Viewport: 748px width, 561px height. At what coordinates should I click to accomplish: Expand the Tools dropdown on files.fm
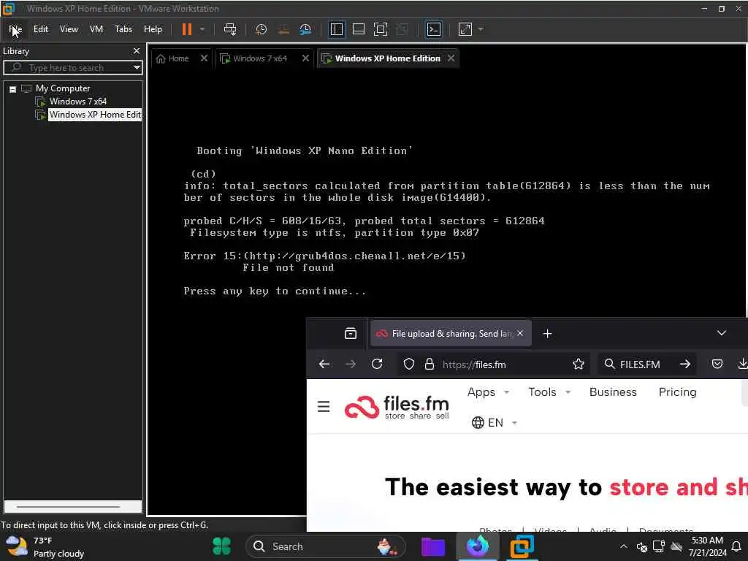coord(549,392)
